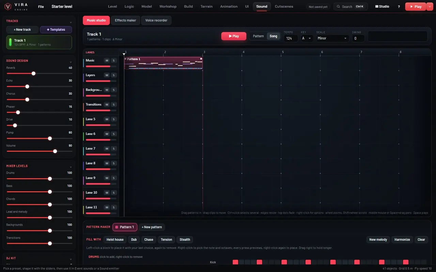Collapse the DJ Kit panel

click(71, 258)
